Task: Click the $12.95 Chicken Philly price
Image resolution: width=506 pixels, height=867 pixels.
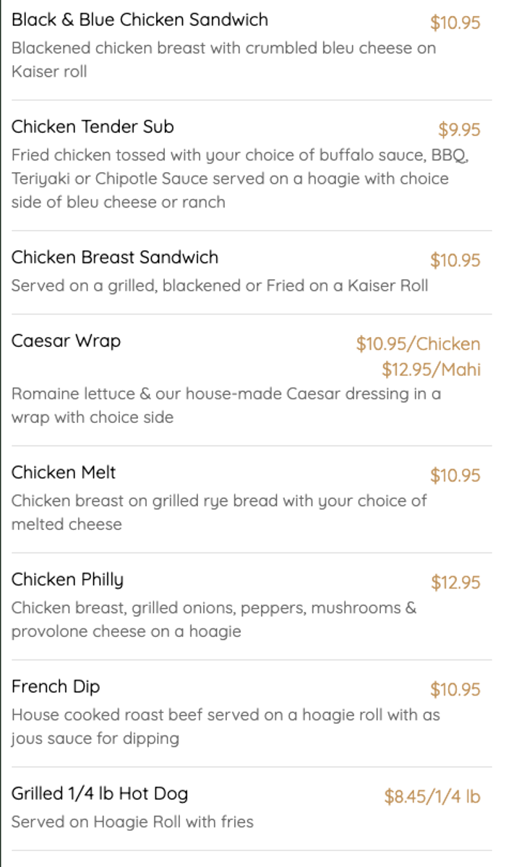Action: click(455, 582)
